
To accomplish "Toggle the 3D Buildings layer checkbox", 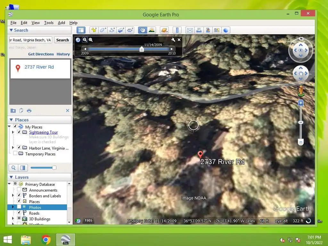I will pyautogui.click(x=19, y=218).
